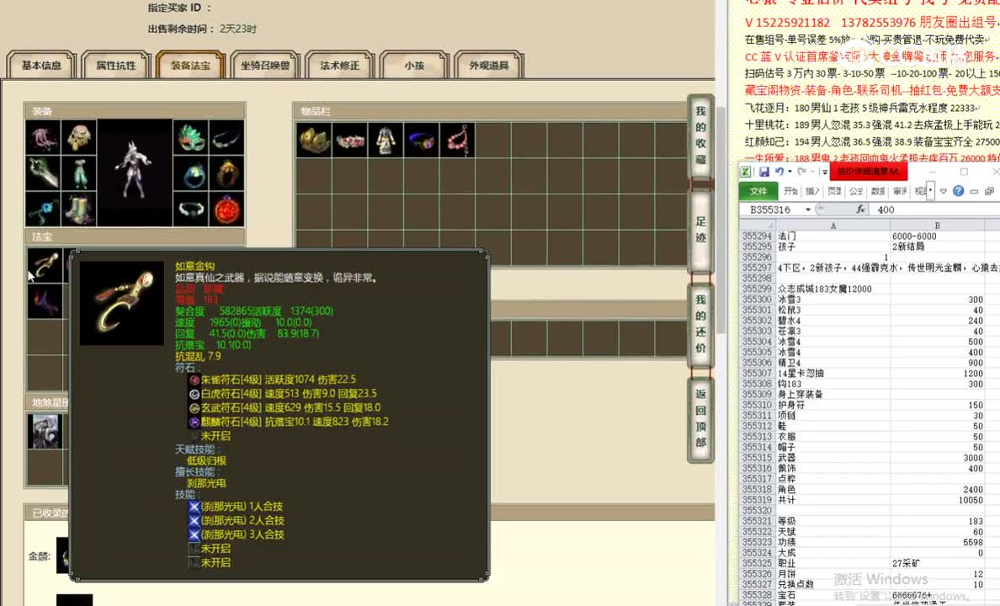1000x606 pixels.
Task: Switch to the 基本信息 tab
Action: click(40, 64)
